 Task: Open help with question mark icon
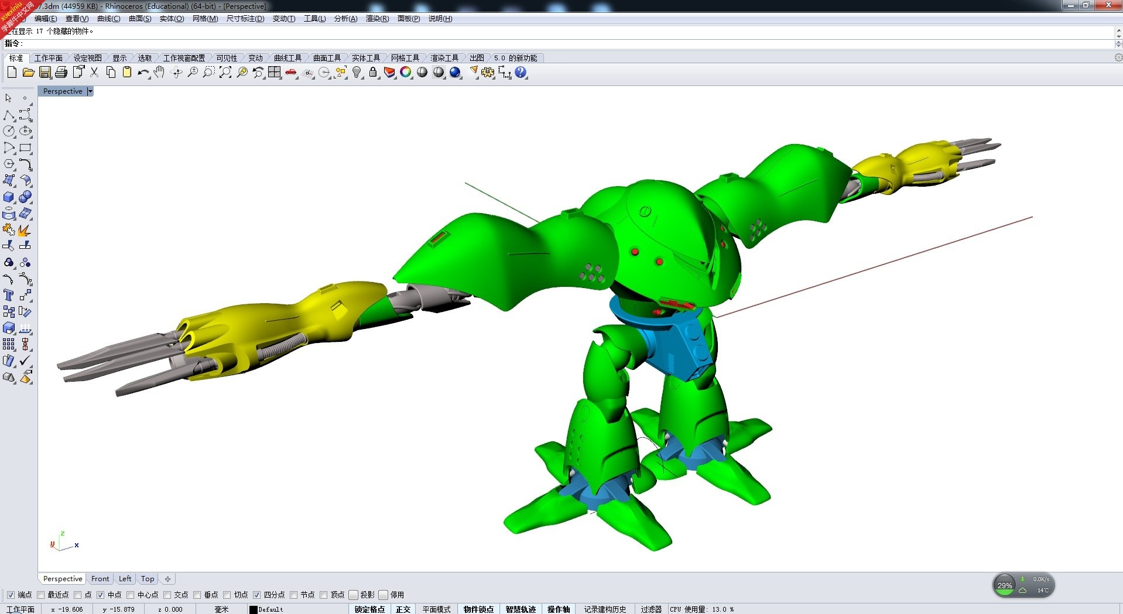(521, 73)
